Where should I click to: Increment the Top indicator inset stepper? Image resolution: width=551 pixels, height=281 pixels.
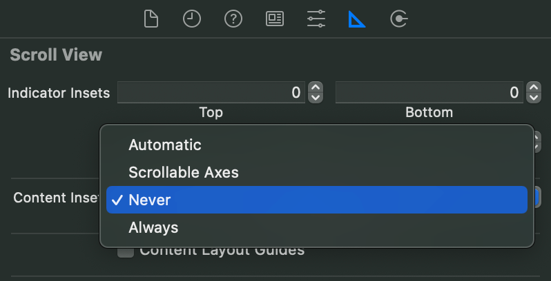(x=316, y=87)
